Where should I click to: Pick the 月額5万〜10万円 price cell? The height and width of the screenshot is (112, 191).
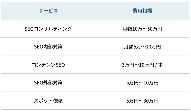(x=142, y=47)
